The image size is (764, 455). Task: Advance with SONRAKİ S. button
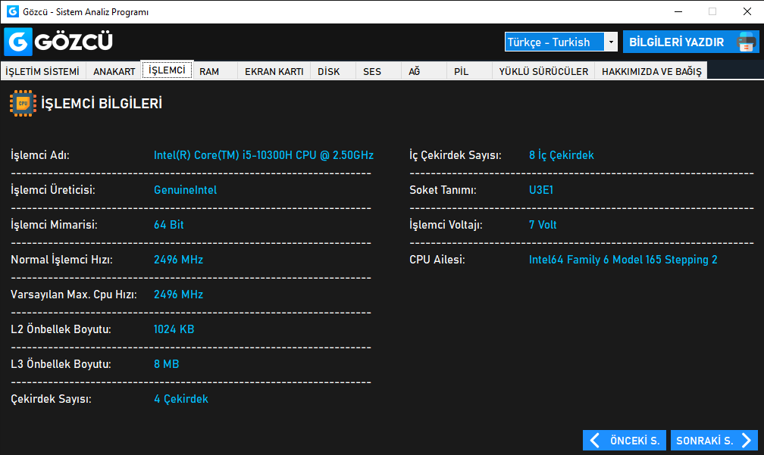pyautogui.click(x=714, y=441)
